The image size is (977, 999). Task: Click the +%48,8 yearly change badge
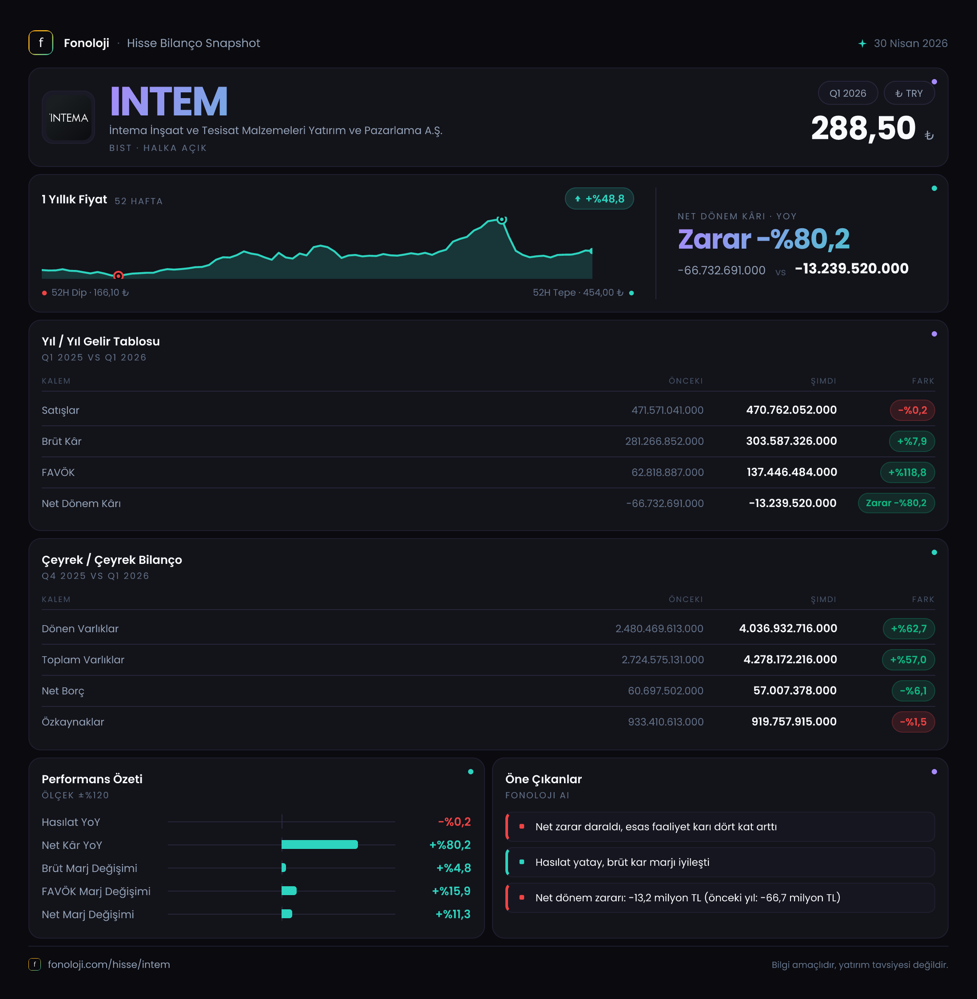(599, 198)
